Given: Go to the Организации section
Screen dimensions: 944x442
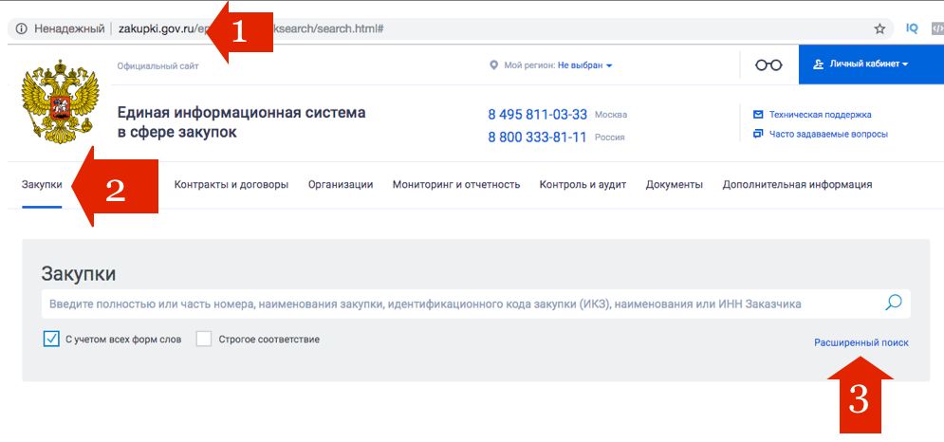Looking at the screenshot, I should [x=341, y=185].
